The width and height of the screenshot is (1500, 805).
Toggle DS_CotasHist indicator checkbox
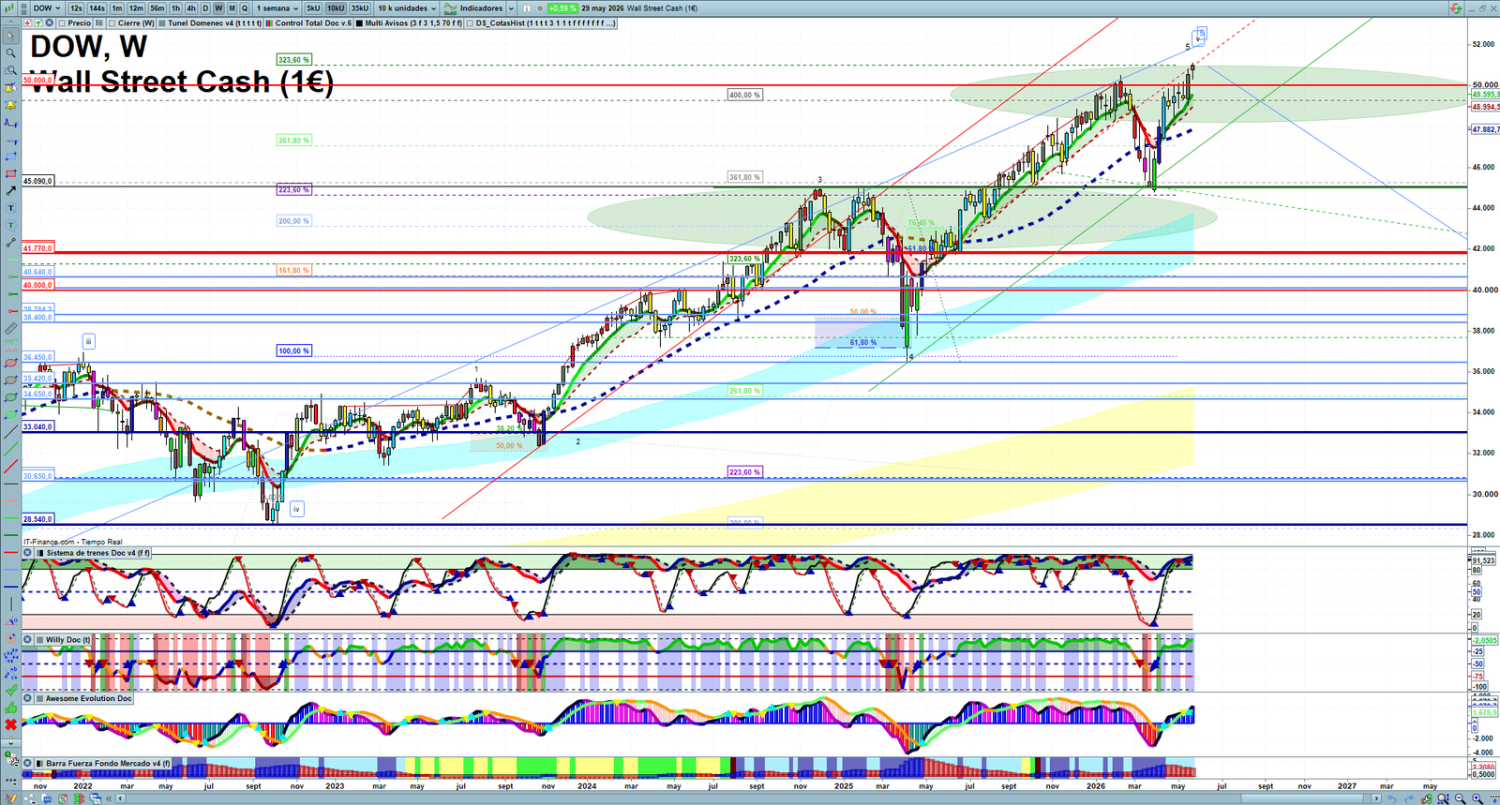click(470, 22)
